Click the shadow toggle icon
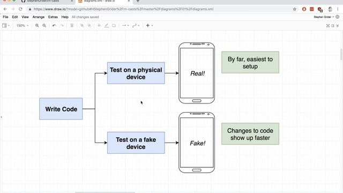 click(x=114, y=26)
